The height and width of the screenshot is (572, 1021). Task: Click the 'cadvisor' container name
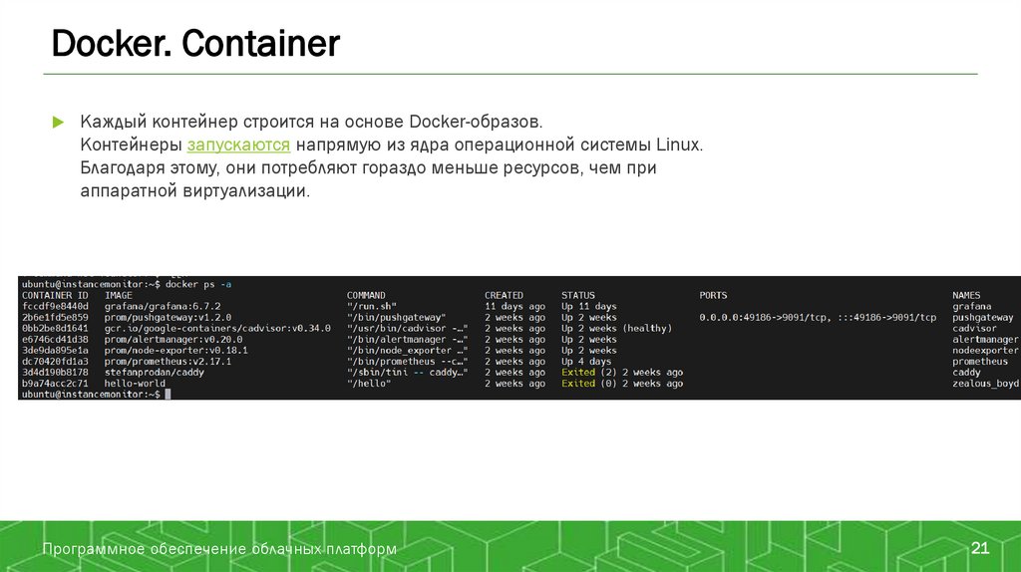[975, 329]
